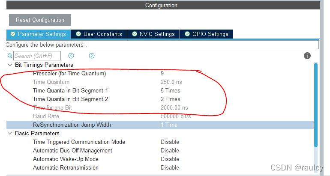The height and width of the screenshot is (176, 330).
Task: Change Automatic Wake-Up Mode Disable value
Action: point(170,159)
